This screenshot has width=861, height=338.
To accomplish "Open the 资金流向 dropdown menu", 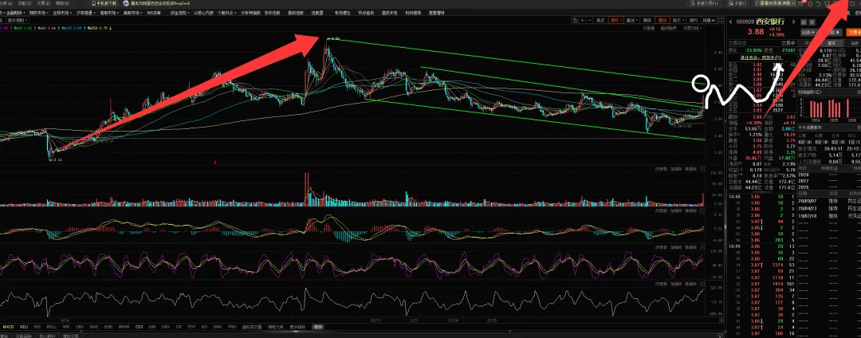I will [179, 12].
